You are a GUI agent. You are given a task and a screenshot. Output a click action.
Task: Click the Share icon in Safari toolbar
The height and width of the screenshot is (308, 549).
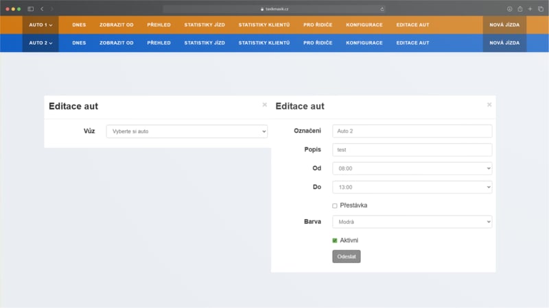520,9
